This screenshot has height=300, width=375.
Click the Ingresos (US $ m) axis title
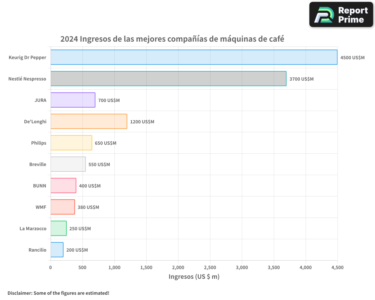[194, 276]
